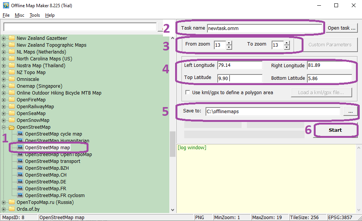Viewport: 362px width, 221px height.
Task: Click the MapsID: 8 status entry
Action: coord(19,217)
